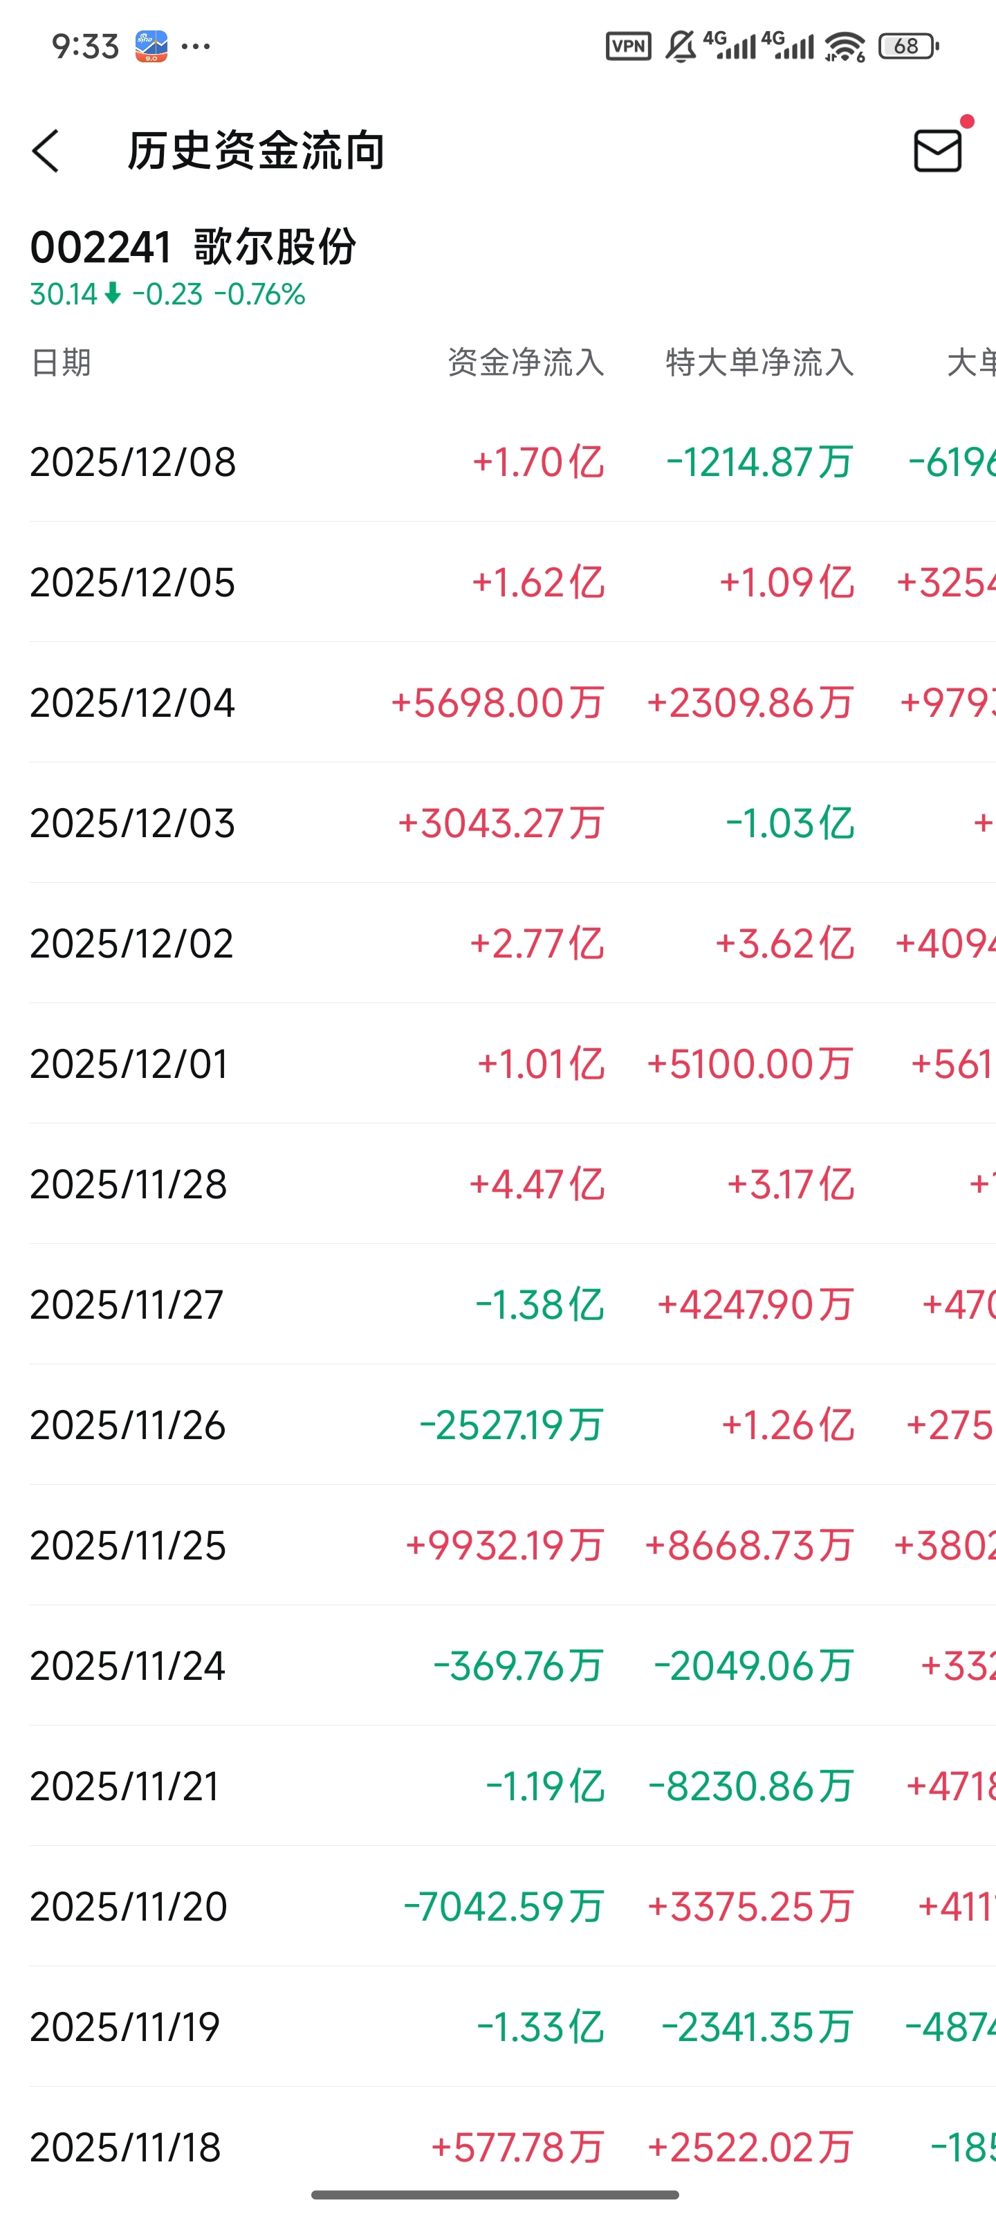This screenshot has height=2214, width=996.
Task: Tap the back arrow icon
Action: [x=46, y=152]
